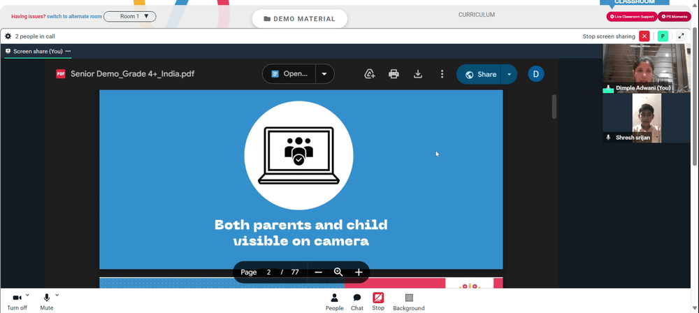Open Chat panel
Screen dimensions: 699x313
click(x=357, y=302)
